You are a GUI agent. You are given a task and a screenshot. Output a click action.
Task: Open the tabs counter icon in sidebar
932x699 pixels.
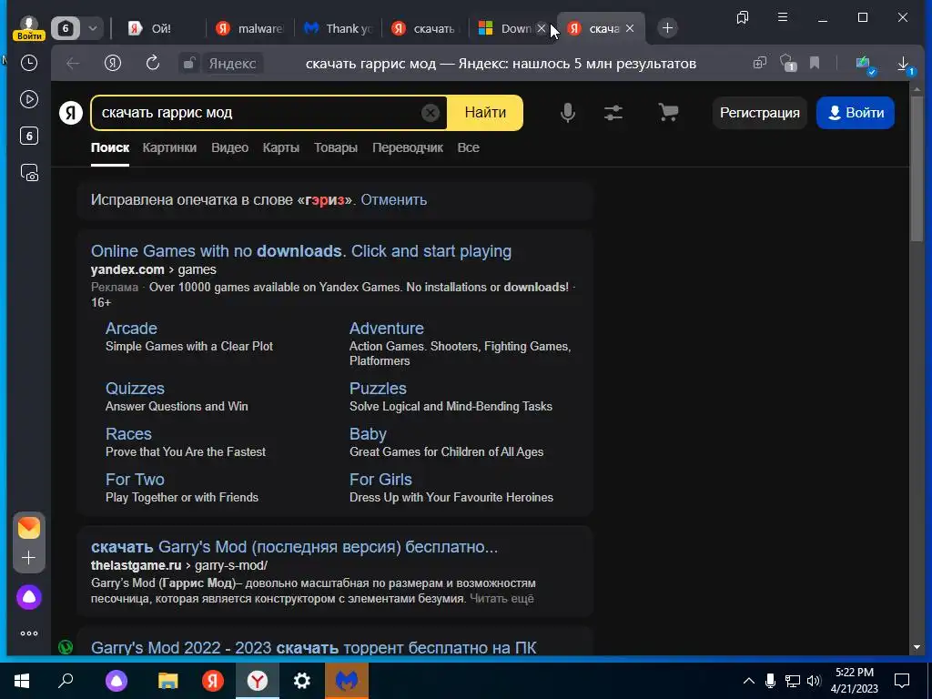coord(28,137)
